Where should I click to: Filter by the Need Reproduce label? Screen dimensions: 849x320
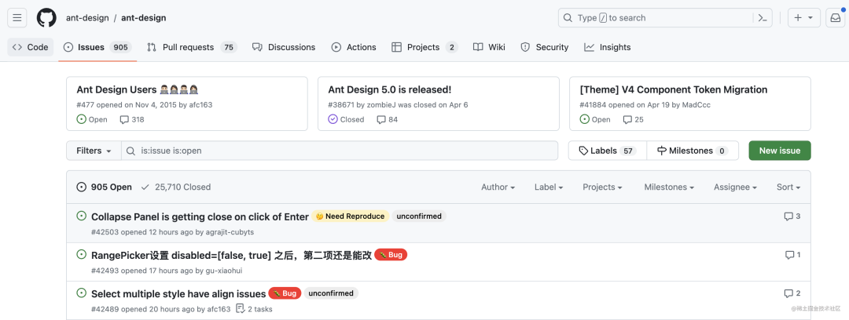click(x=351, y=216)
